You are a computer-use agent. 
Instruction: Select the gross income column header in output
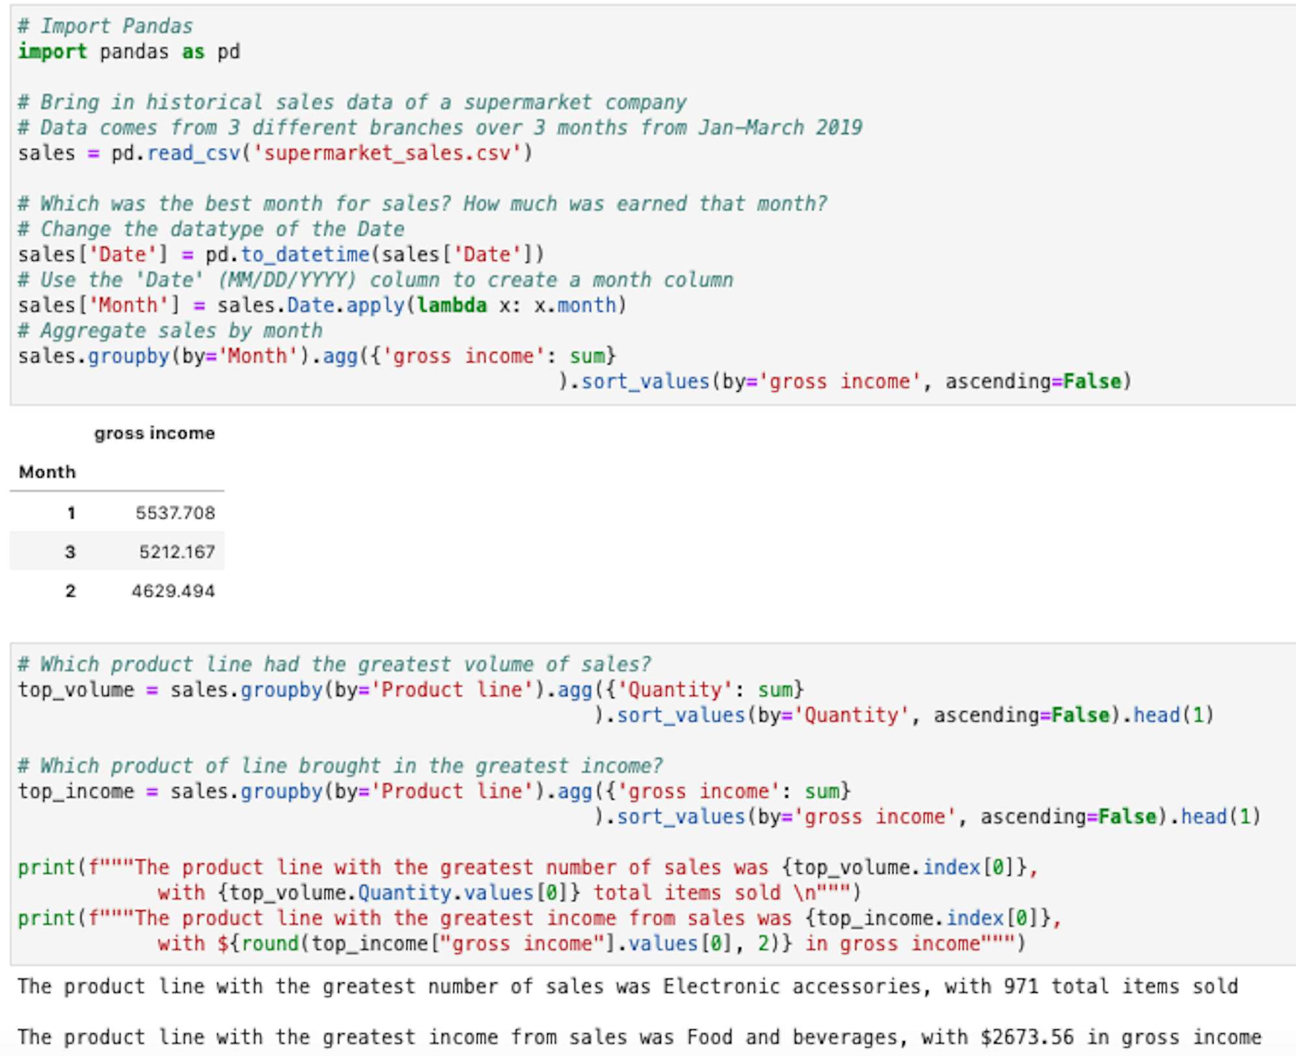click(x=155, y=432)
